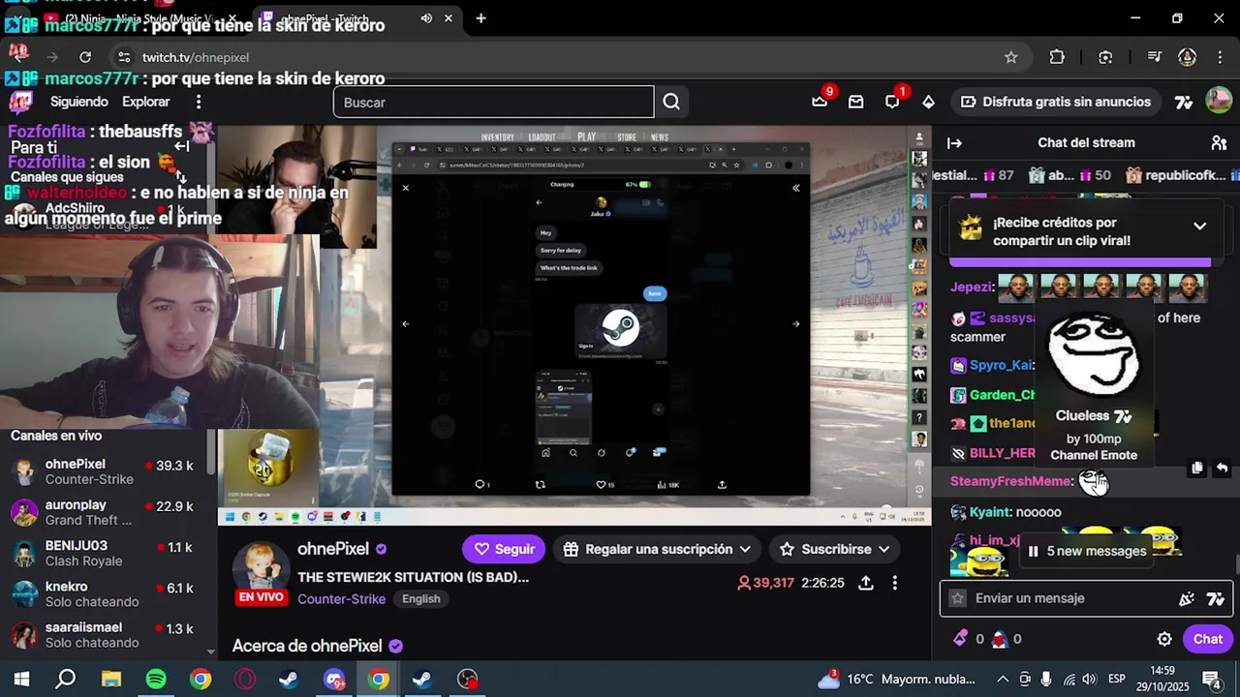Screen dimensions: 1240x697
Task: Go to Siguiendo in top navigation
Action: pos(79,102)
